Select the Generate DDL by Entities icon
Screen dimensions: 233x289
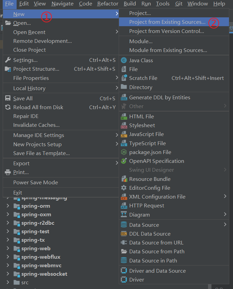[x=124, y=98]
